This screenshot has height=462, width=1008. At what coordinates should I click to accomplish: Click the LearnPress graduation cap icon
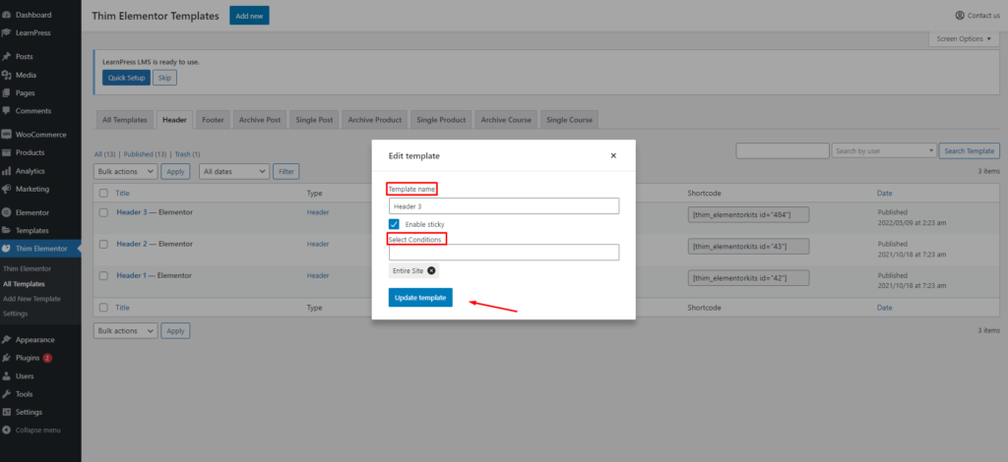click(x=7, y=32)
